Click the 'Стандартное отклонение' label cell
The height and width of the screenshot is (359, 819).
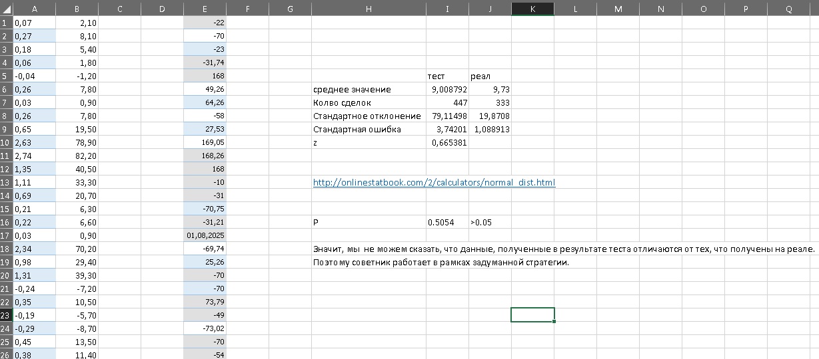(x=369, y=116)
